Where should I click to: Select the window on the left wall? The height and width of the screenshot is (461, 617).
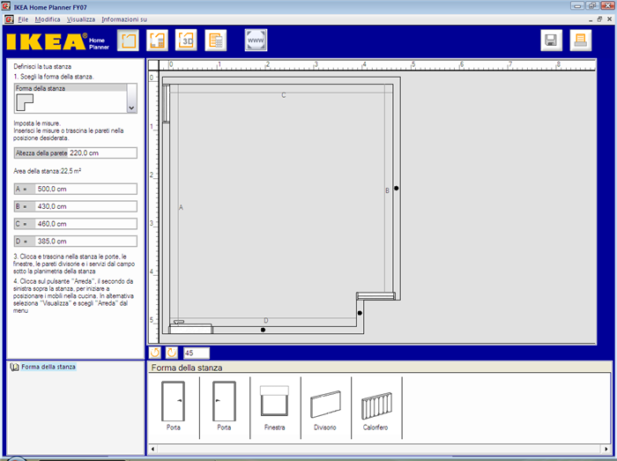pos(166,103)
